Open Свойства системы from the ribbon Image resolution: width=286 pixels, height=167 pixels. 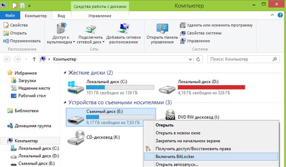click(x=204, y=33)
